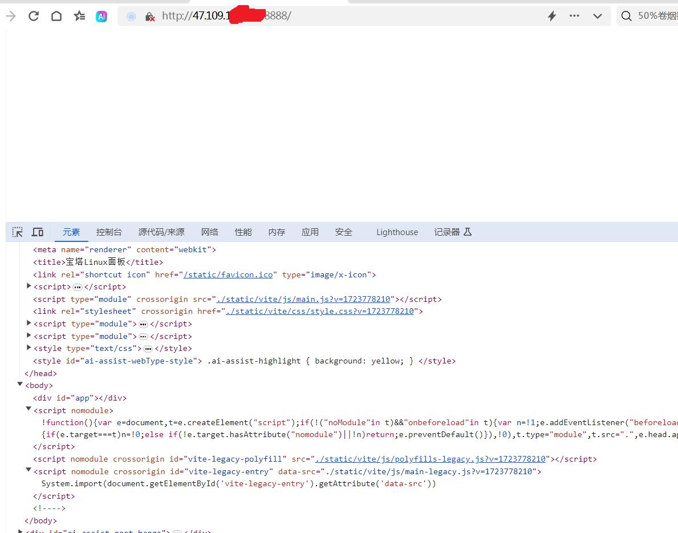
Task: Switch to the 内存 tab
Action: point(277,232)
